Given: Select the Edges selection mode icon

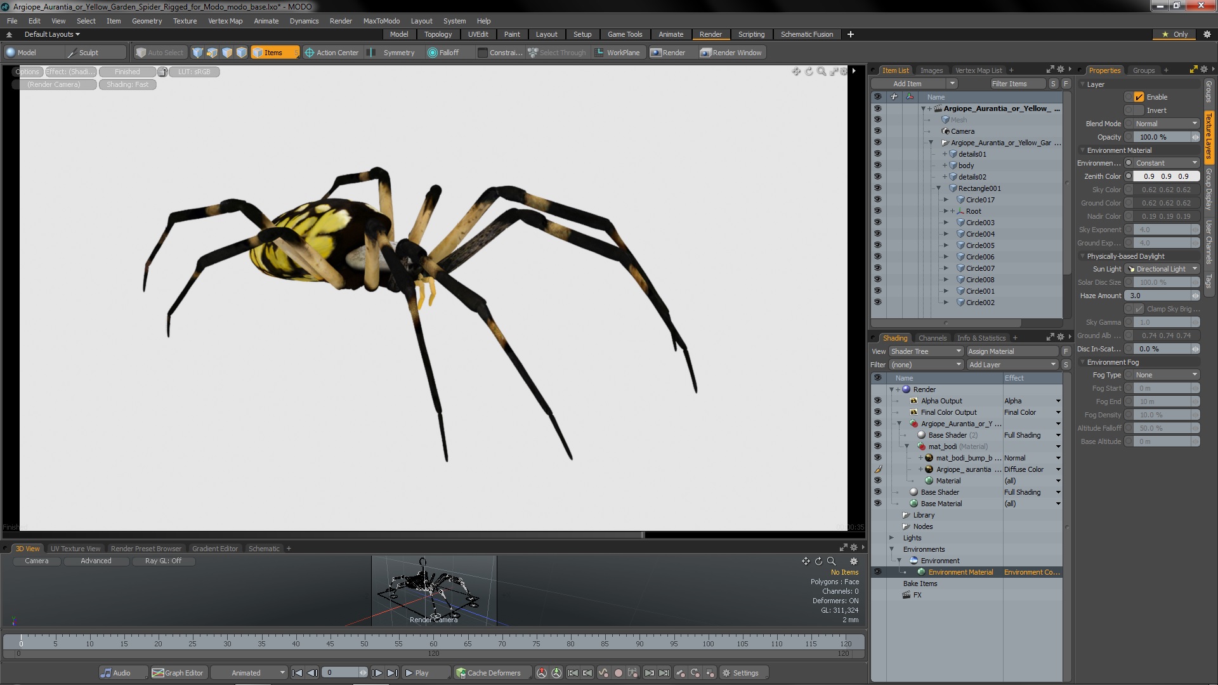Looking at the screenshot, I should point(212,53).
